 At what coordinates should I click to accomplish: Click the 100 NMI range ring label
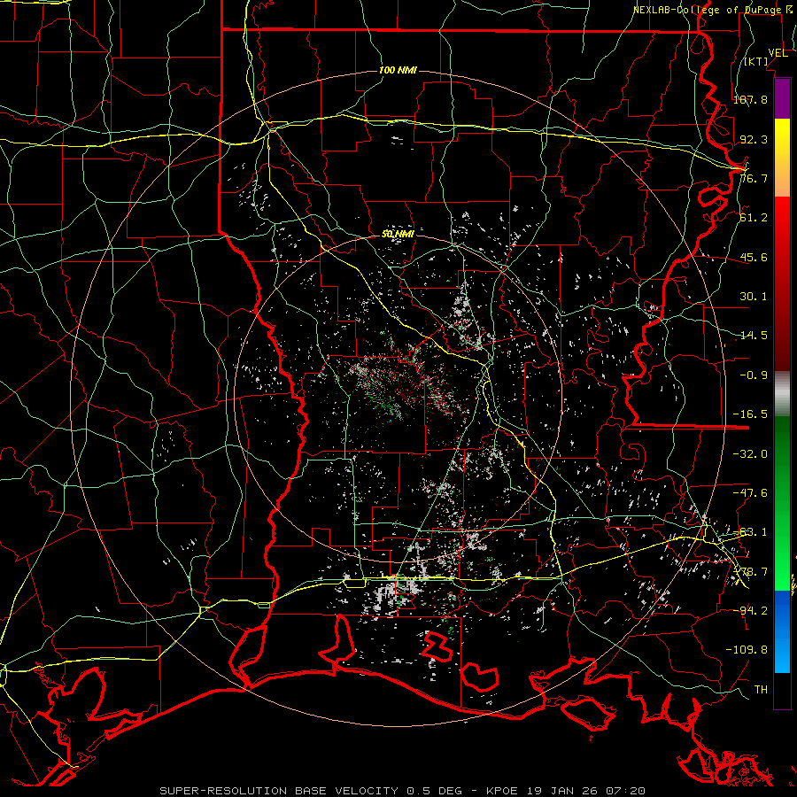[398, 70]
